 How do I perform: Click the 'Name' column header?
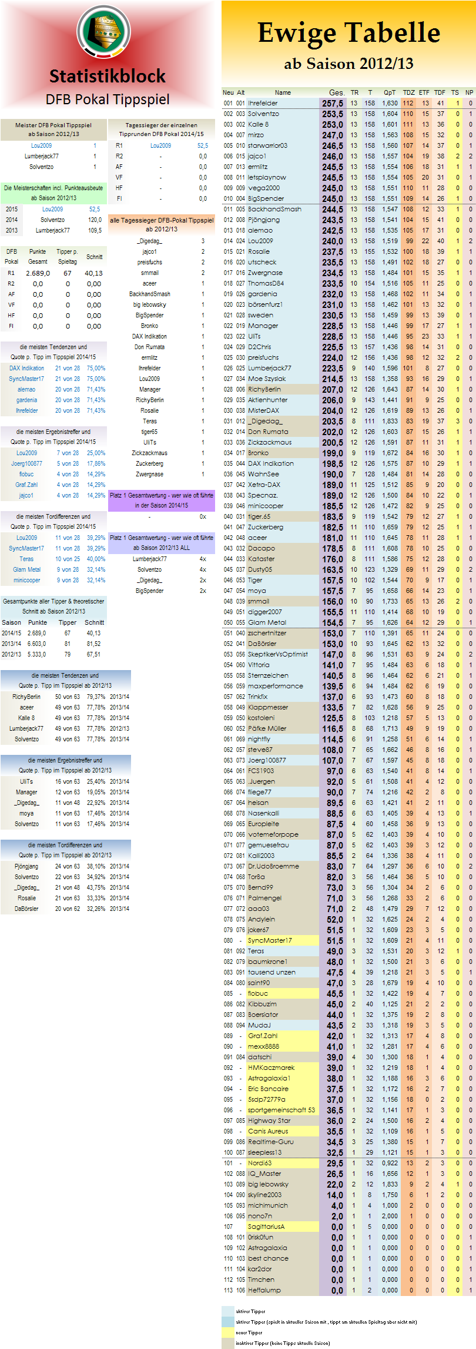(x=283, y=92)
